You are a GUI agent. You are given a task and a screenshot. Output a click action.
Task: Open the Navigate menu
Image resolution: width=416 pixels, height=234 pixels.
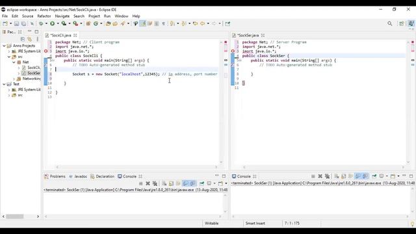pos(62,16)
